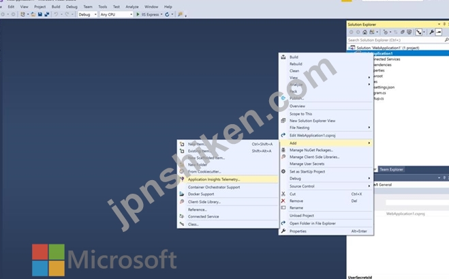Choose Overview from the context menu
The image size is (449, 279).
pos(326,106)
